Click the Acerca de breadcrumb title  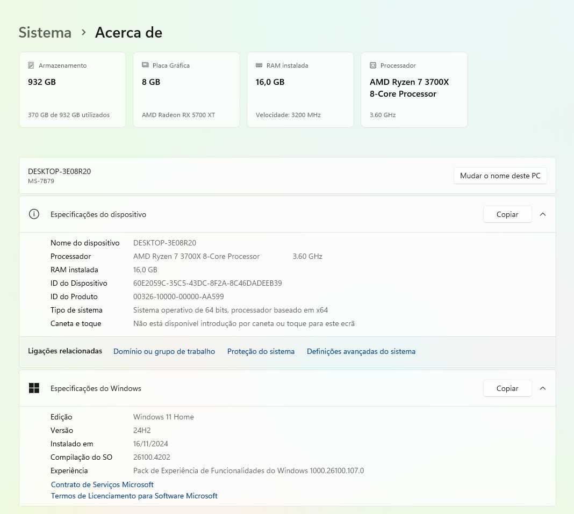(x=128, y=33)
